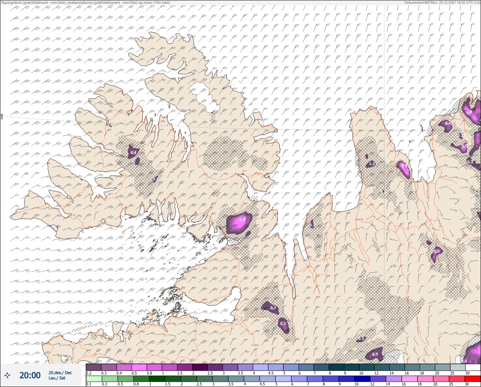Select the 14 swatch in the top snow legend
The image size is (481, 387).
397,367
